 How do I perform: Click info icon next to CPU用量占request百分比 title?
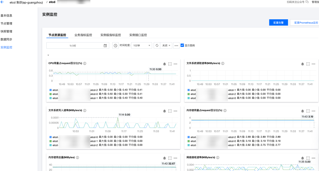[x=85, y=63]
